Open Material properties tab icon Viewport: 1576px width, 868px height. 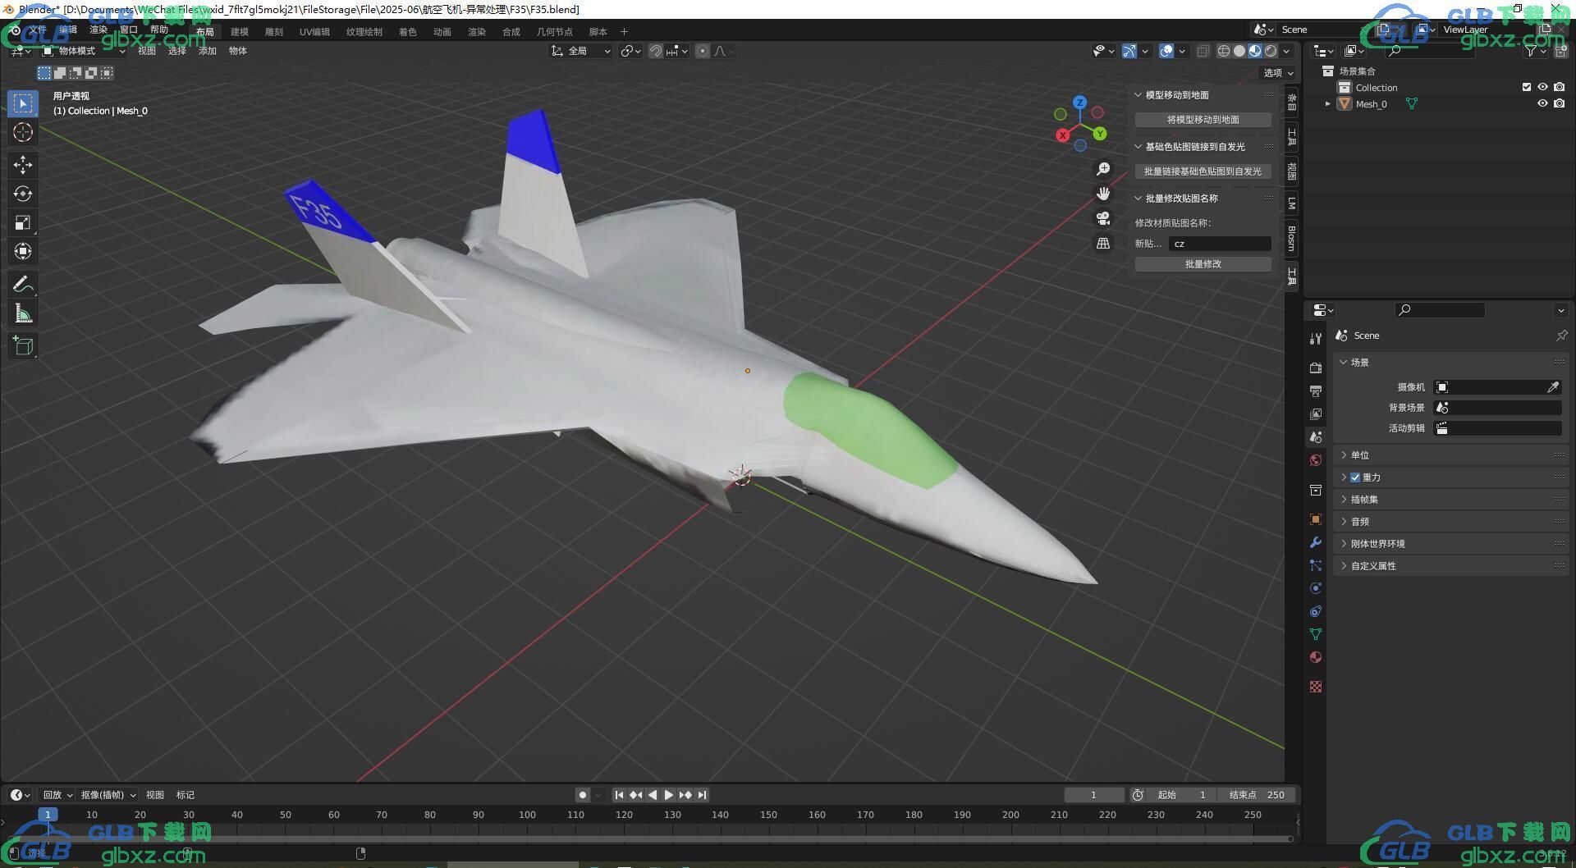point(1316,657)
